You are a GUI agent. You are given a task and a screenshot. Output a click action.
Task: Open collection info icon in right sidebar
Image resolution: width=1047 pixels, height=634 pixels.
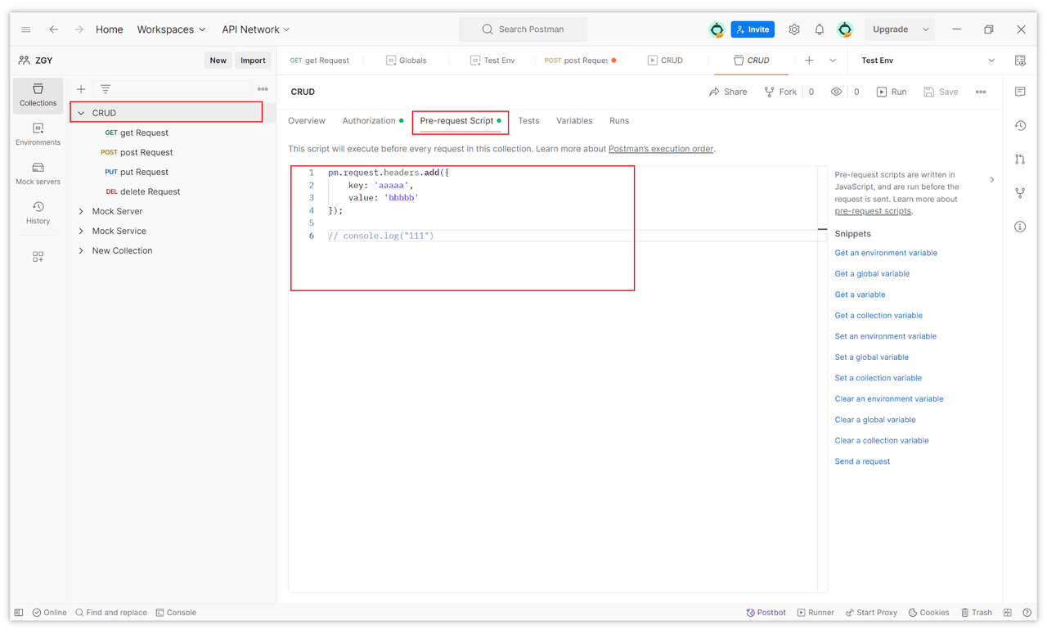coord(1020,227)
